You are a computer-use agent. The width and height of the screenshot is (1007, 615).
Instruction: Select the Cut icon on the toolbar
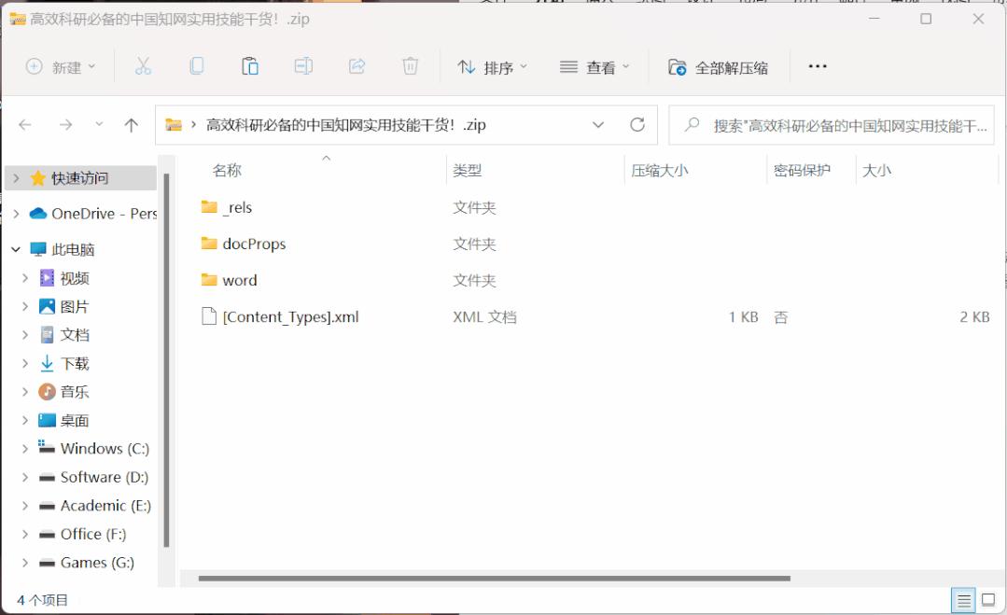pyautogui.click(x=142, y=65)
